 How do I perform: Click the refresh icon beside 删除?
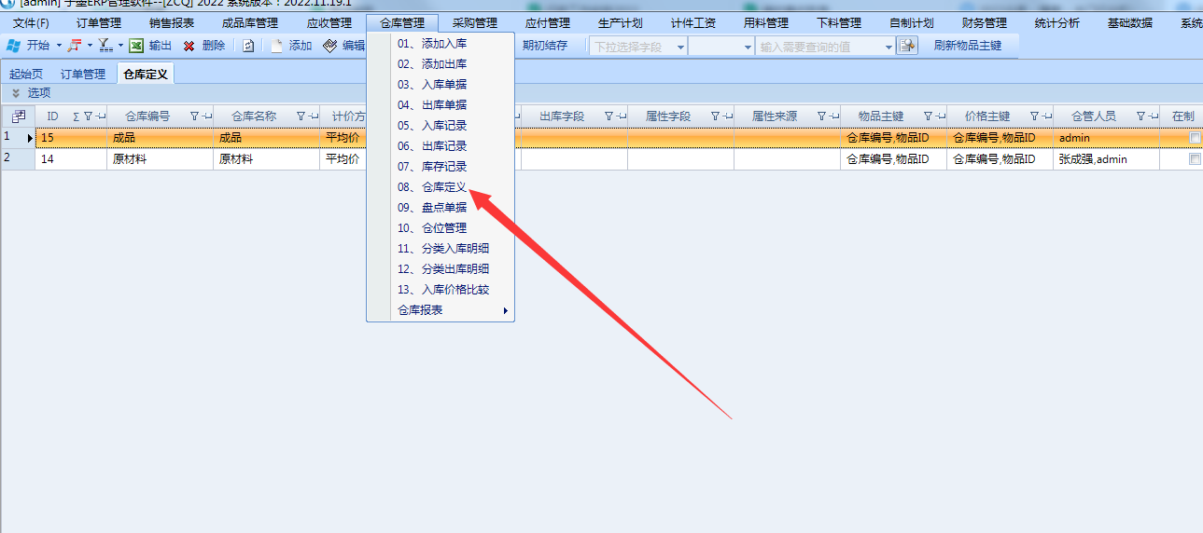[x=248, y=46]
